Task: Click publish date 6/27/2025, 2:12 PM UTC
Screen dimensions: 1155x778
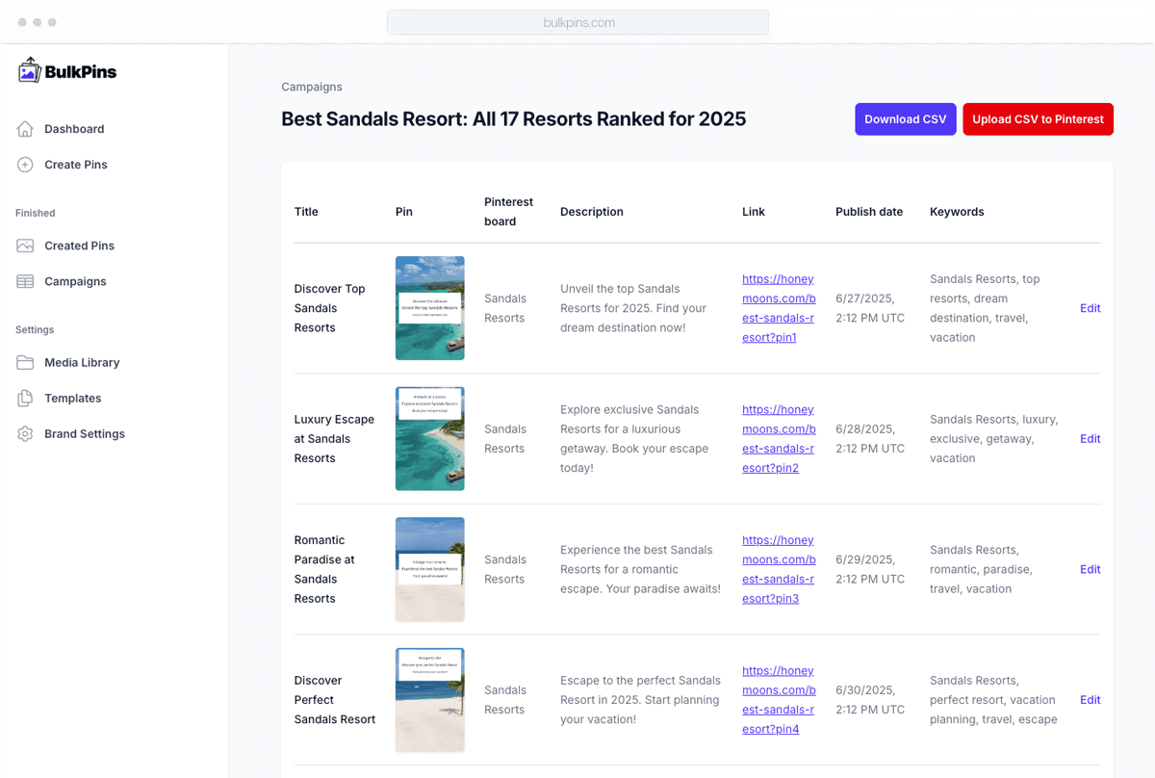Action: point(870,308)
